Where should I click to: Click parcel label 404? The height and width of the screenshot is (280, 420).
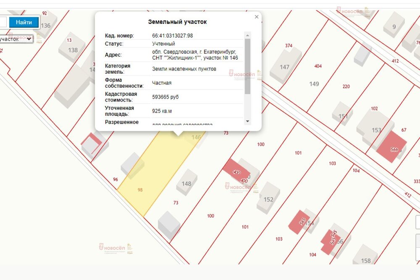click(318, 66)
